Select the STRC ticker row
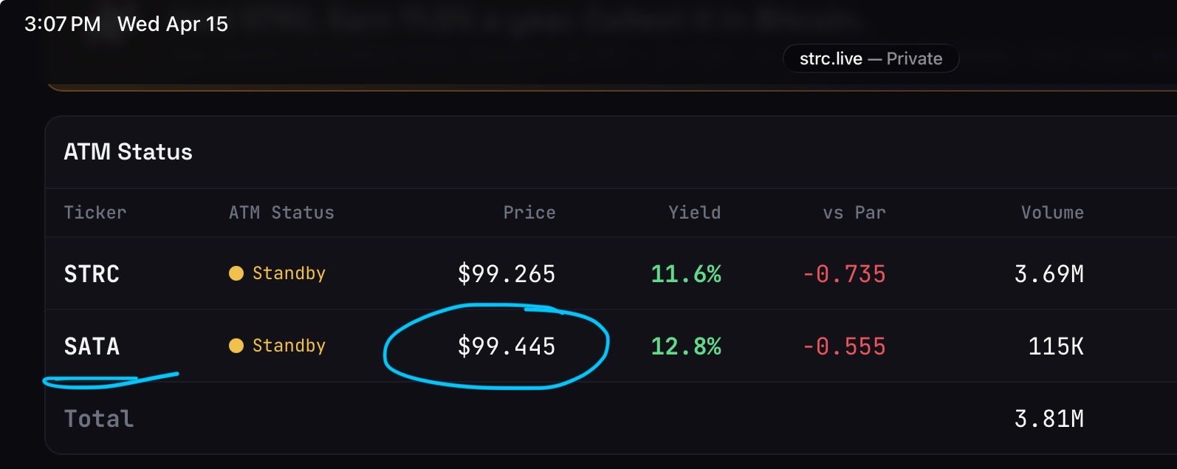1177x469 pixels. click(92, 274)
